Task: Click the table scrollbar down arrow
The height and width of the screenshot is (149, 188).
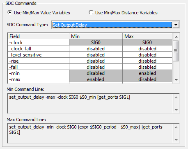Action: coord(176,80)
